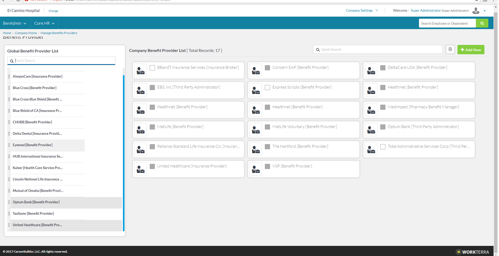Select Optum Bank [Benefit Provider] list item
This screenshot has width=499, height=256.
point(65,202)
